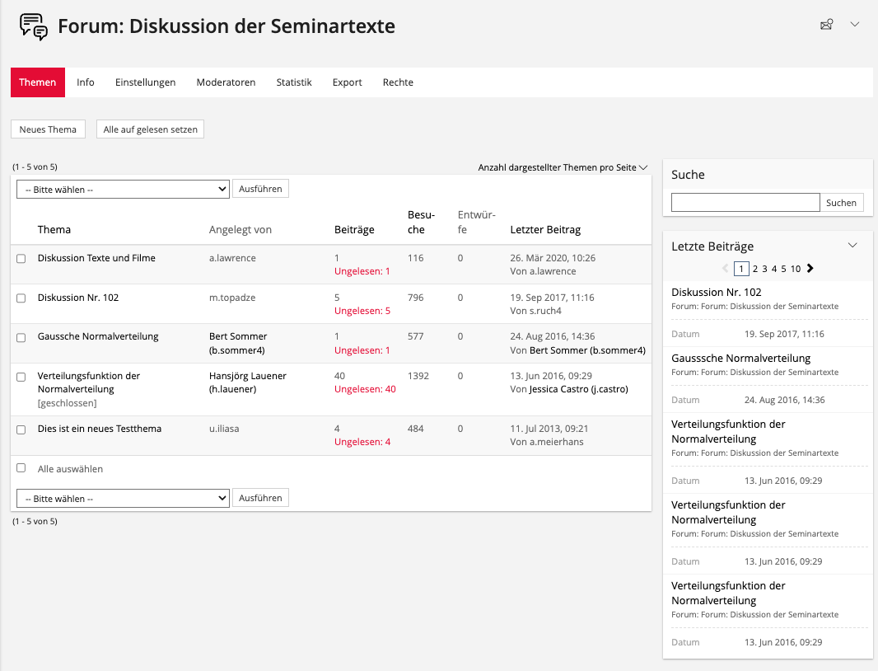Click the Suchen button
The image size is (878, 671).
point(841,203)
